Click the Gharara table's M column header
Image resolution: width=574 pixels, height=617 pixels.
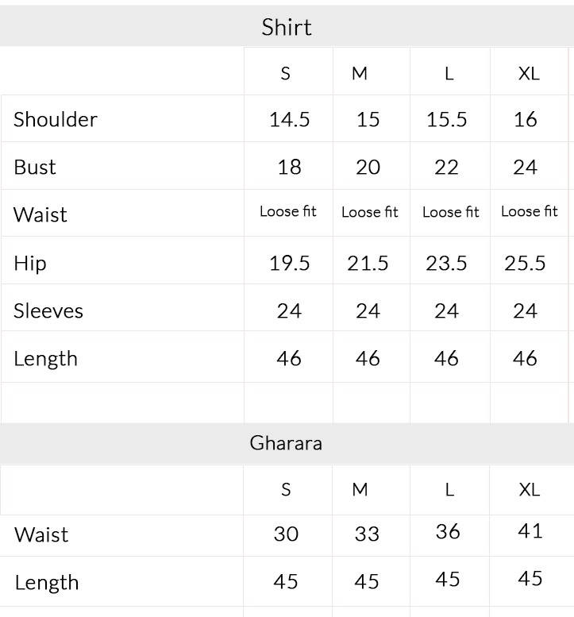[x=360, y=490]
